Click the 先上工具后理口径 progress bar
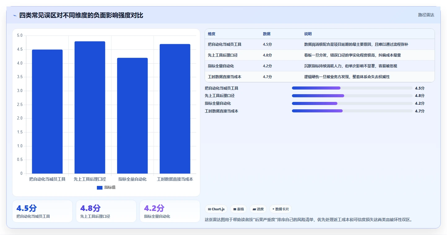447x235 pixels. [x=352, y=96]
